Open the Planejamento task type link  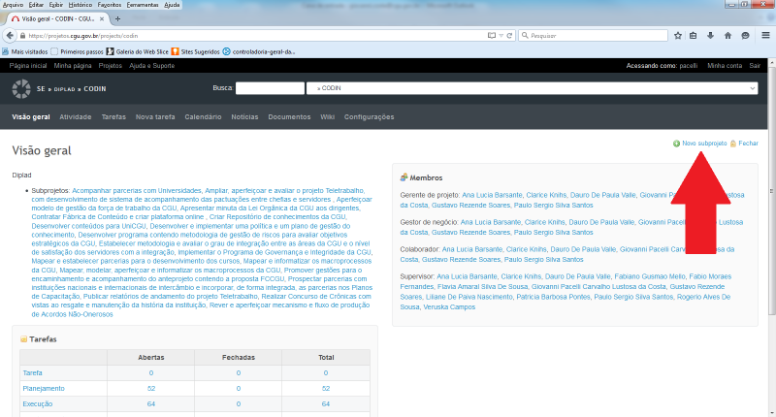(x=44, y=388)
